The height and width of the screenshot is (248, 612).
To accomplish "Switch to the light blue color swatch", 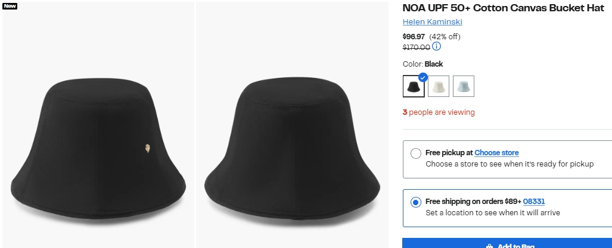I will (x=464, y=87).
